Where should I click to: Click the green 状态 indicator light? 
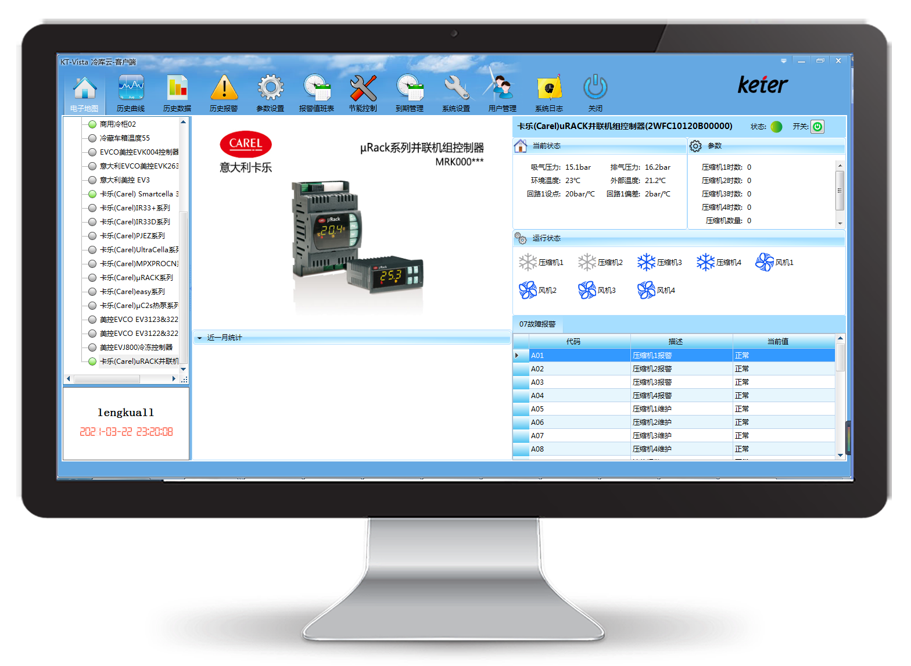(776, 127)
